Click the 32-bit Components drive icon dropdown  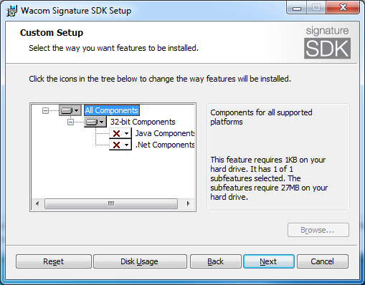pyautogui.click(x=95, y=122)
